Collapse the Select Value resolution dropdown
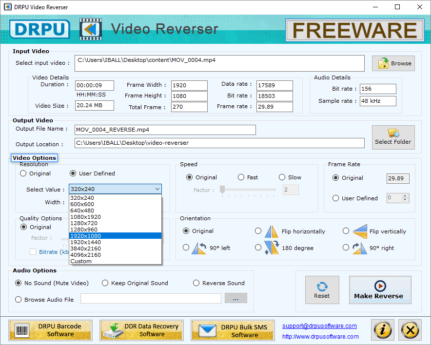Screen dimensions: 431x345 pos(157,189)
